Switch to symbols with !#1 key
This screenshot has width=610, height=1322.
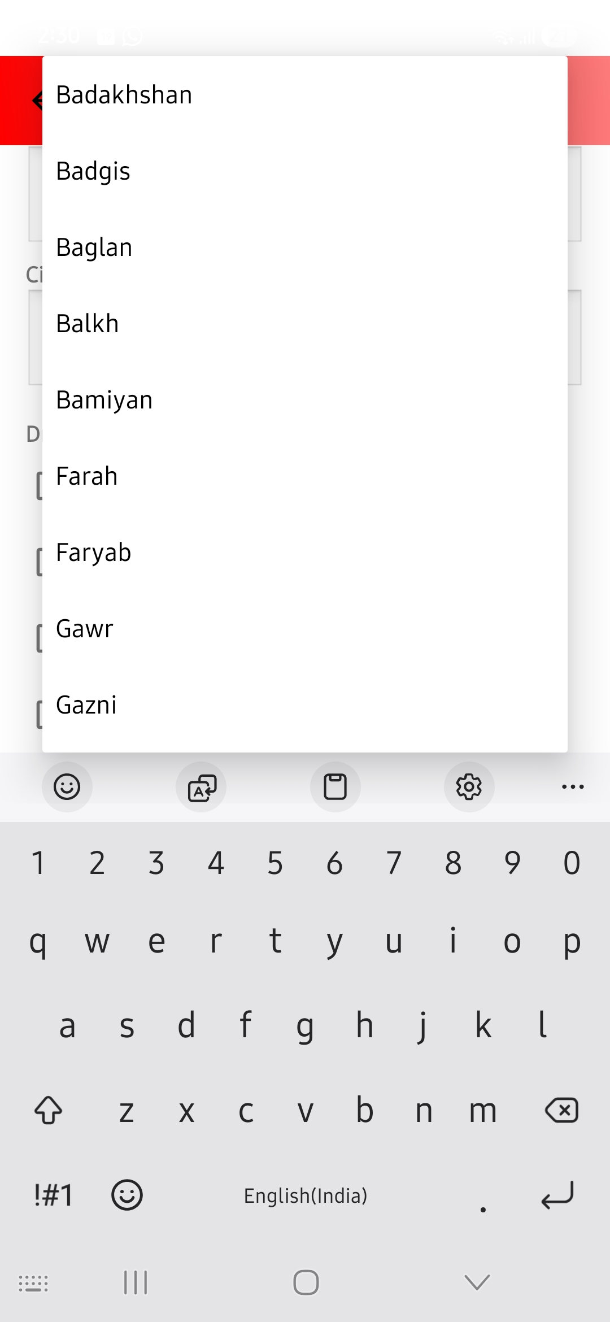tap(53, 1195)
